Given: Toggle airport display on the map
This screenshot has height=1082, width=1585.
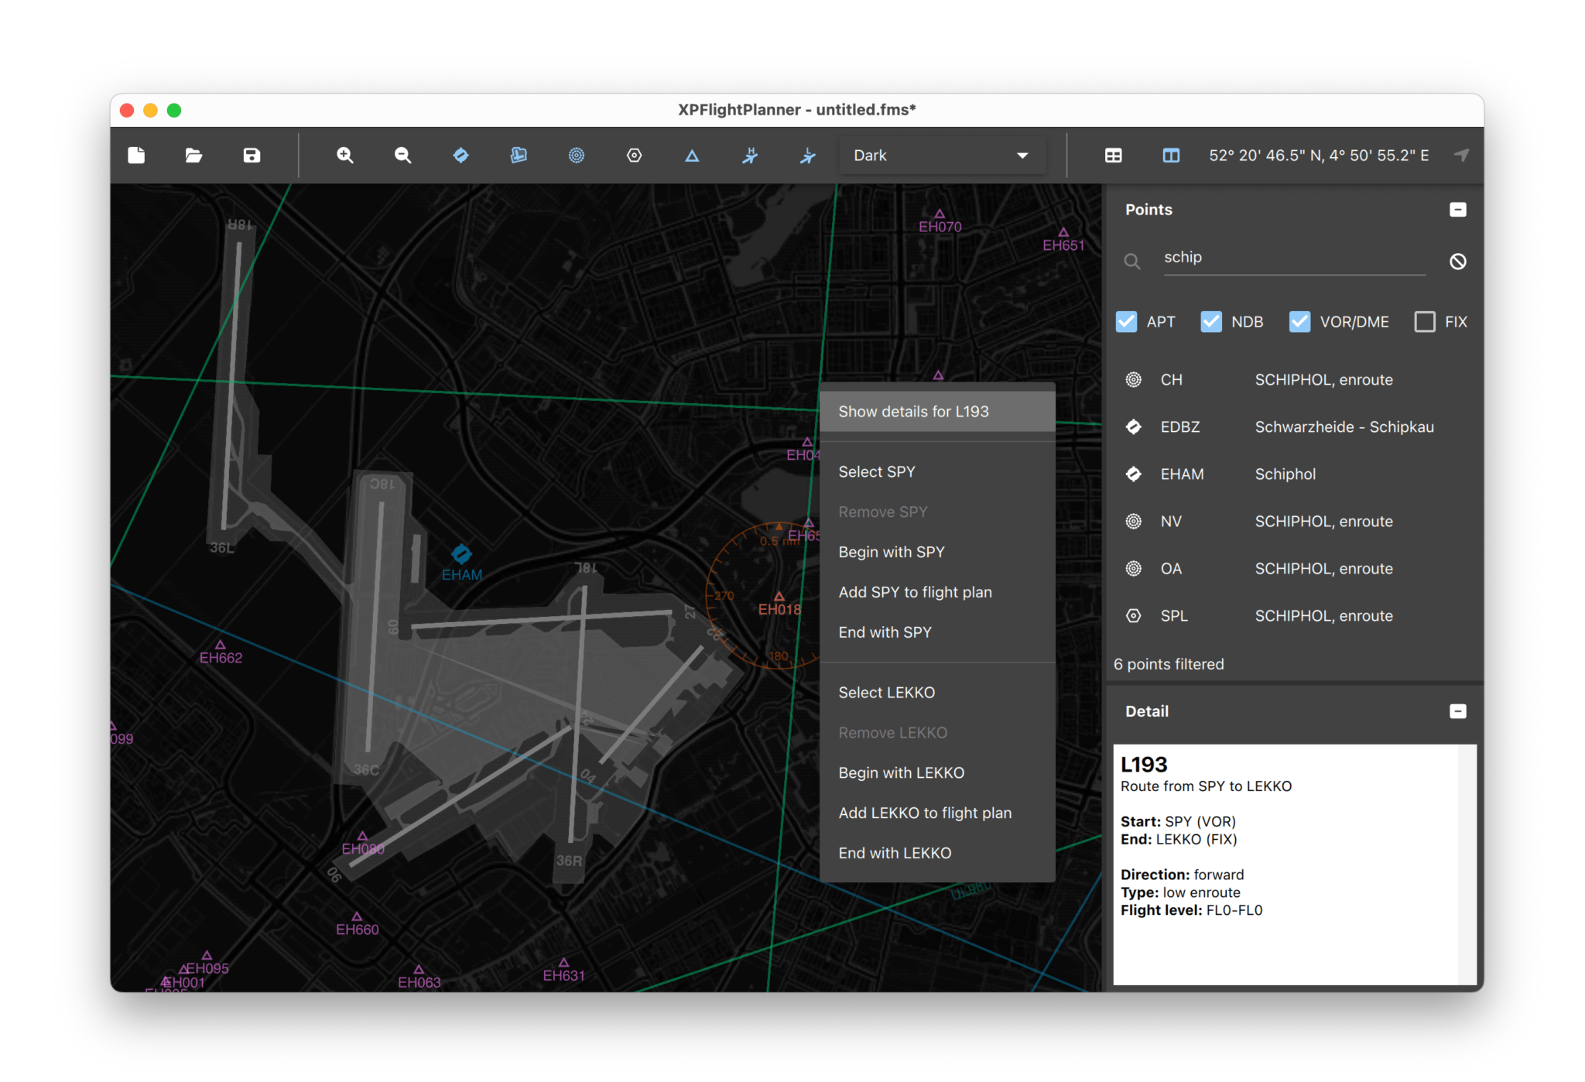Looking at the screenshot, I should point(460,155).
